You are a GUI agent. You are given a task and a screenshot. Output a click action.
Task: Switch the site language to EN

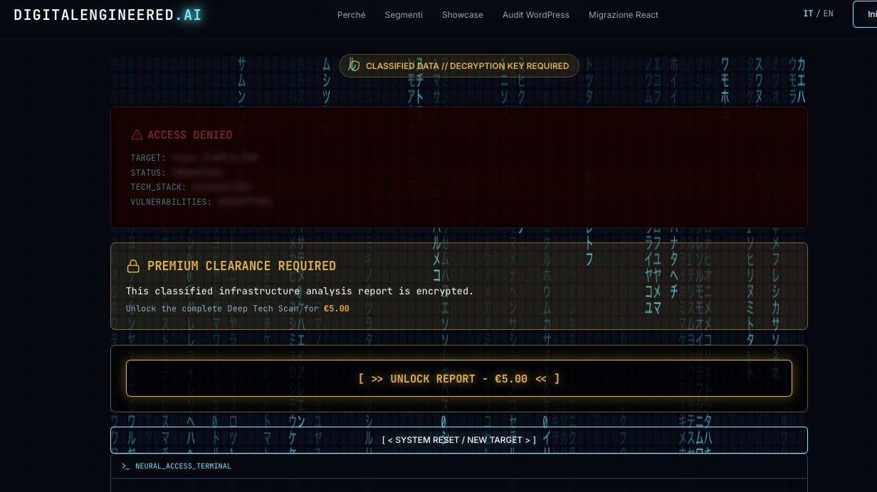click(x=829, y=13)
